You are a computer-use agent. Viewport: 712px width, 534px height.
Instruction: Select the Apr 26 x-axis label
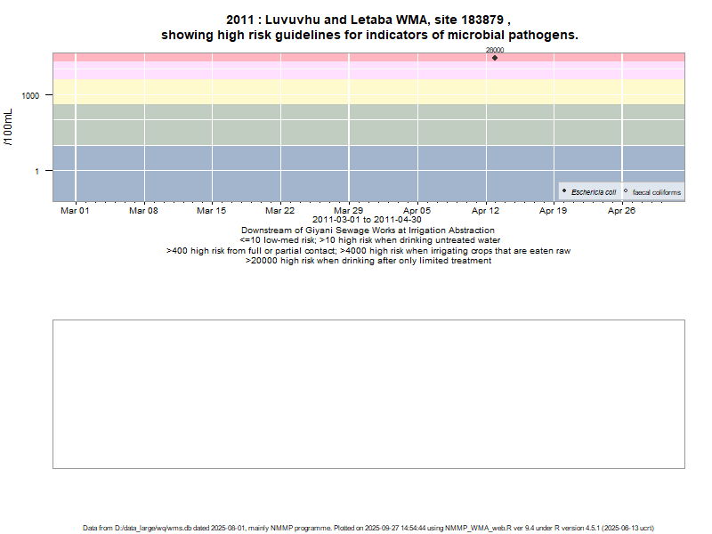(x=621, y=211)
